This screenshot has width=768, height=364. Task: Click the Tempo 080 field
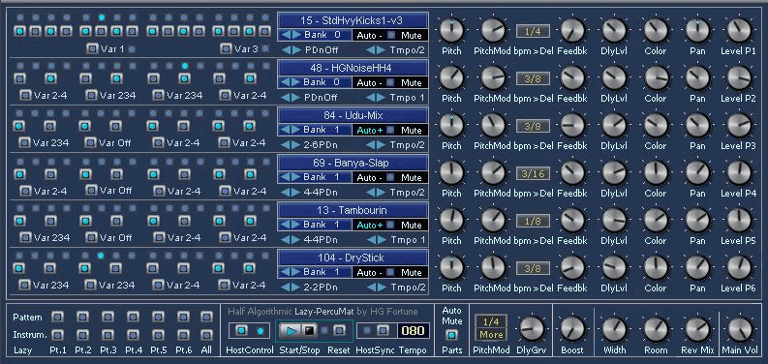(413, 331)
